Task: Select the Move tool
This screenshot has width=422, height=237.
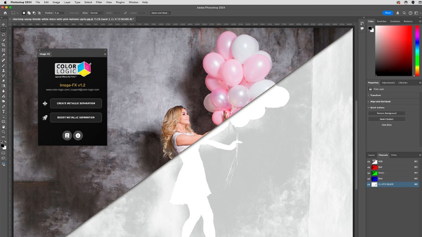Action: [4, 25]
